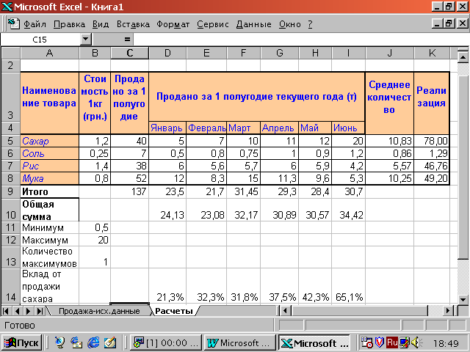This screenshot has height=352, width=470.
Task: Click the volume speaker tray icon
Action: (416, 342)
